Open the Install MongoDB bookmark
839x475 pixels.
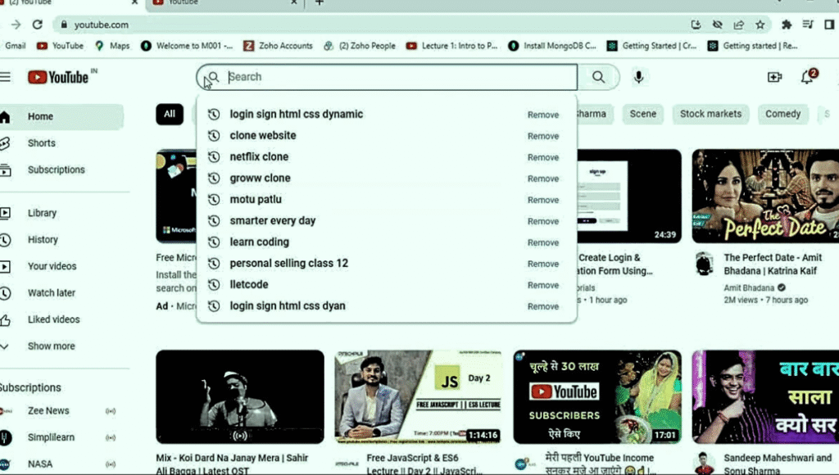coord(552,46)
